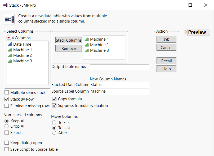Click the Output table name field
Viewport: 214px width, 156px height.
[119, 67]
